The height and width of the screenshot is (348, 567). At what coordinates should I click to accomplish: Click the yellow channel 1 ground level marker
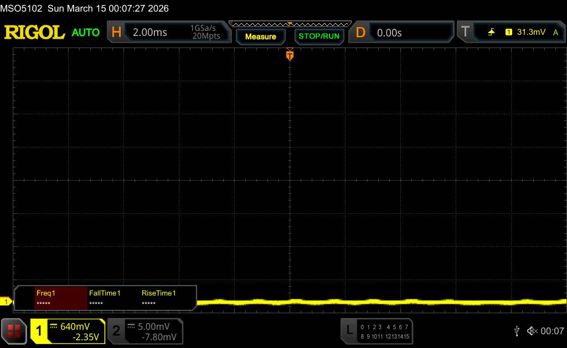[6, 302]
